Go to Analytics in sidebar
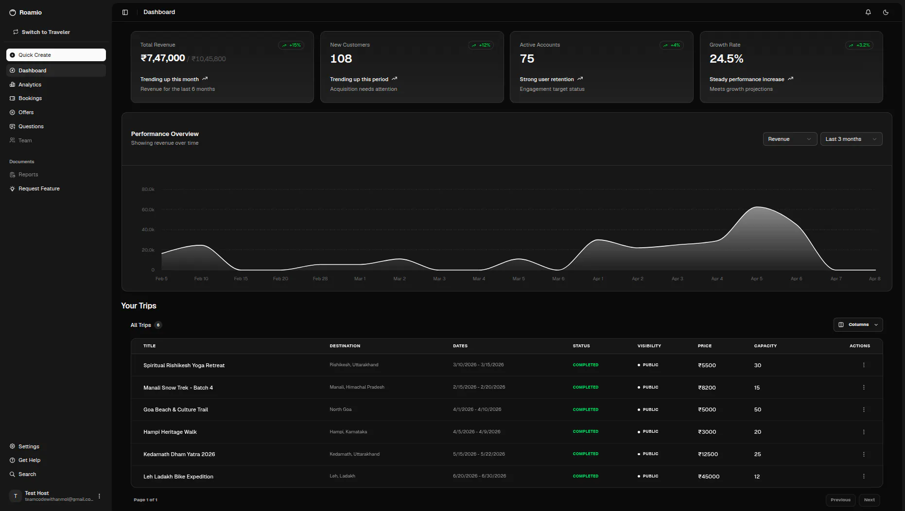905x511 pixels. coord(56,85)
